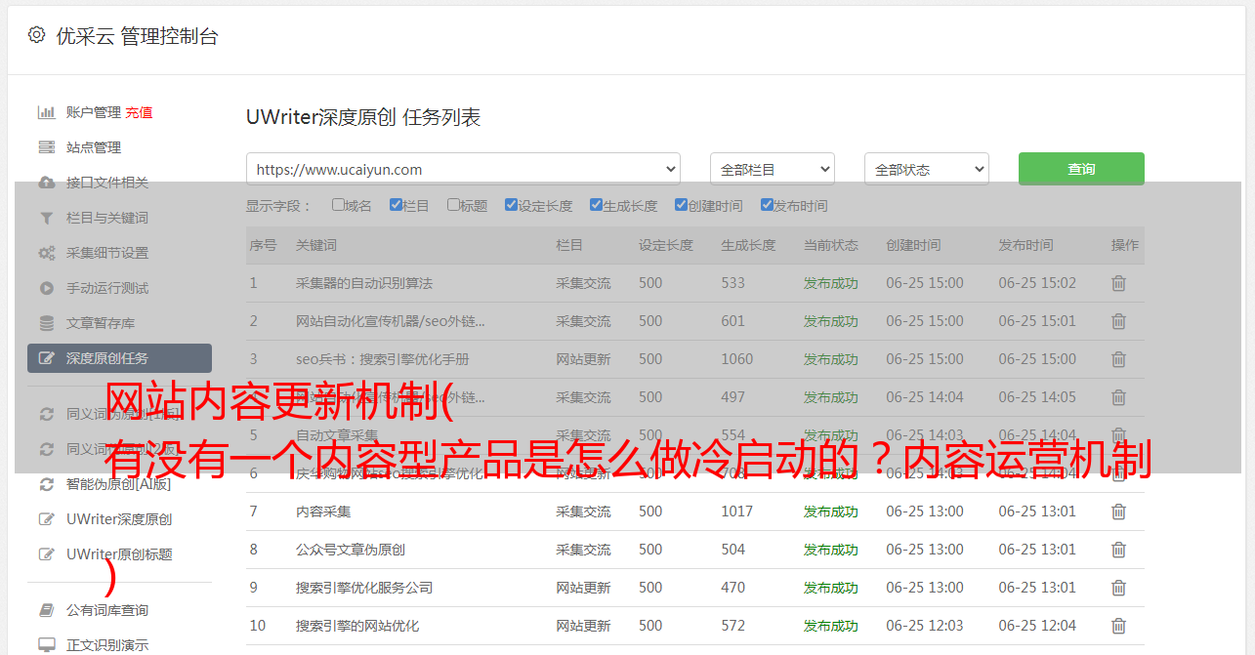Click trash icon for row created 06-25 14:04
1255x655 pixels.
pos(1118,397)
